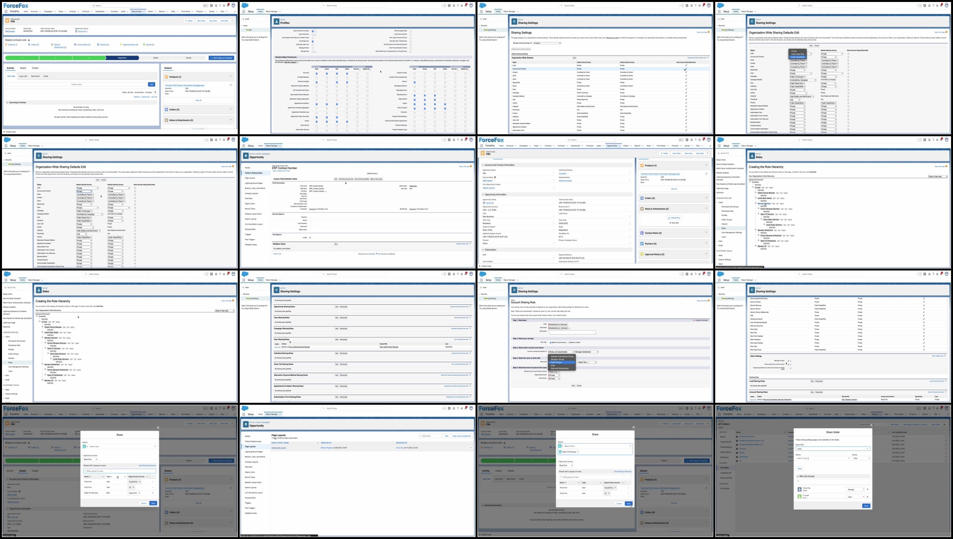Toggle Import Personal Contacts checkbox on Profiles page
Image resolution: width=953 pixels, height=539 pixels.
313,31
